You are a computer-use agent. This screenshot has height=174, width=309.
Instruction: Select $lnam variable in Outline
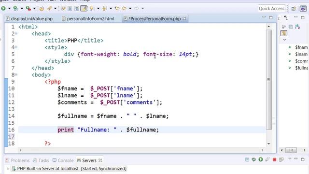(301, 54)
